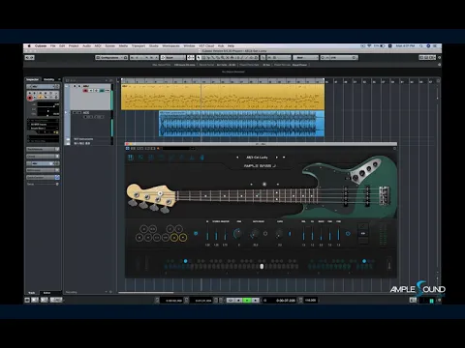The width and height of the screenshot is (465, 348).
Task: Select the blue audio waveform clip
Action: pyautogui.click(x=241, y=124)
